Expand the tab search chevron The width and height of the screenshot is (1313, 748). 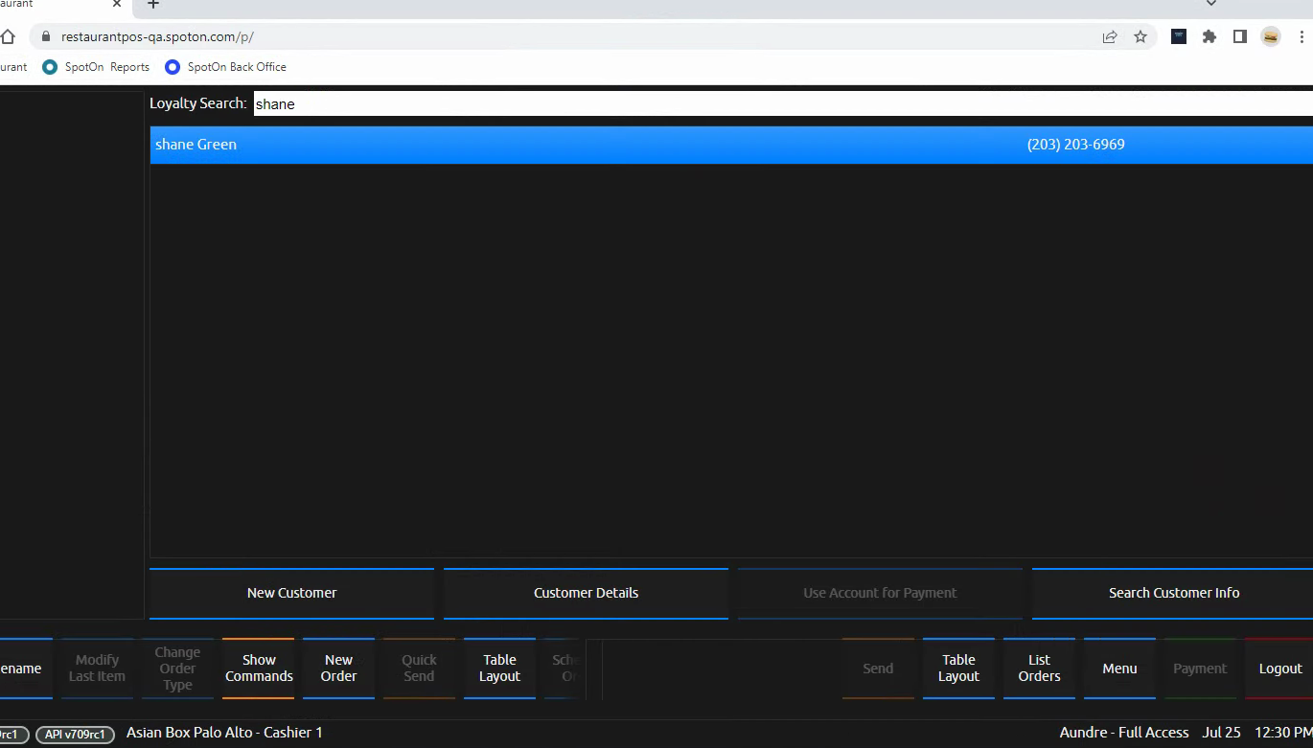[1211, 4]
